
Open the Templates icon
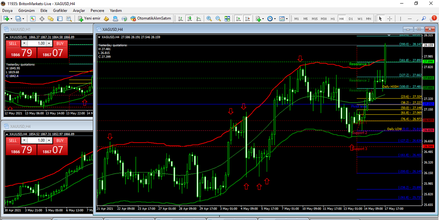pos(282,18)
